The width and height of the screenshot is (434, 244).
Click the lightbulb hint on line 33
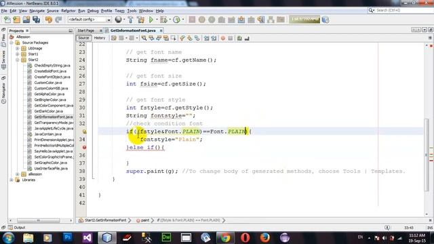tap(84, 131)
